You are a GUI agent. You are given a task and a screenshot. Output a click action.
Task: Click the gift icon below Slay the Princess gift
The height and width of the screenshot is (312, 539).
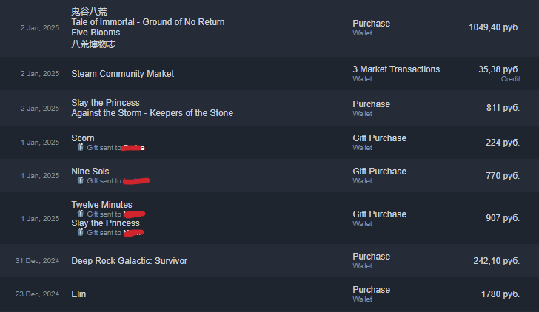coord(80,232)
